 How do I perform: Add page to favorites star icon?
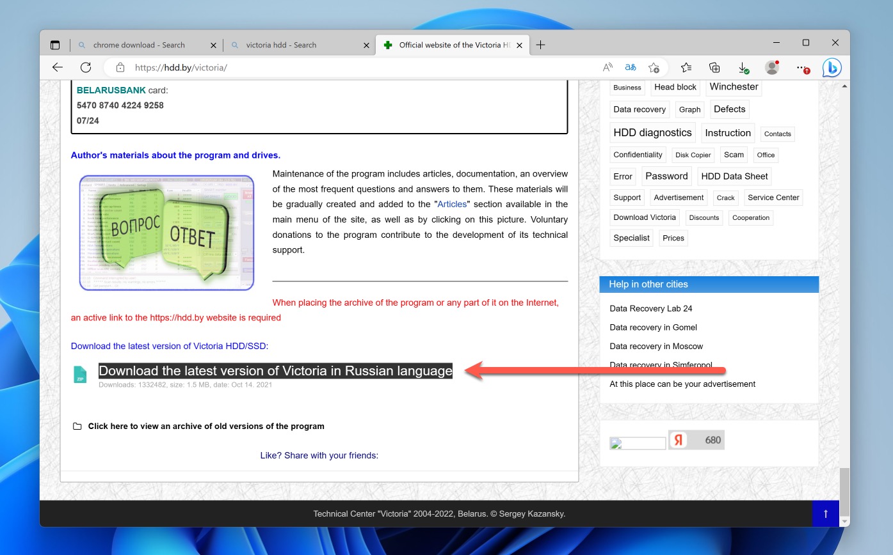click(654, 67)
